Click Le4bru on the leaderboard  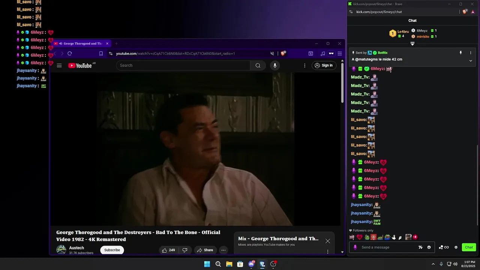click(x=403, y=31)
